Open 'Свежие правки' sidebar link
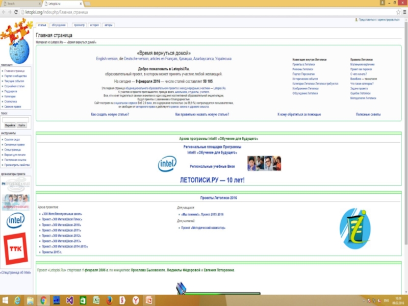 coord(12,107)
